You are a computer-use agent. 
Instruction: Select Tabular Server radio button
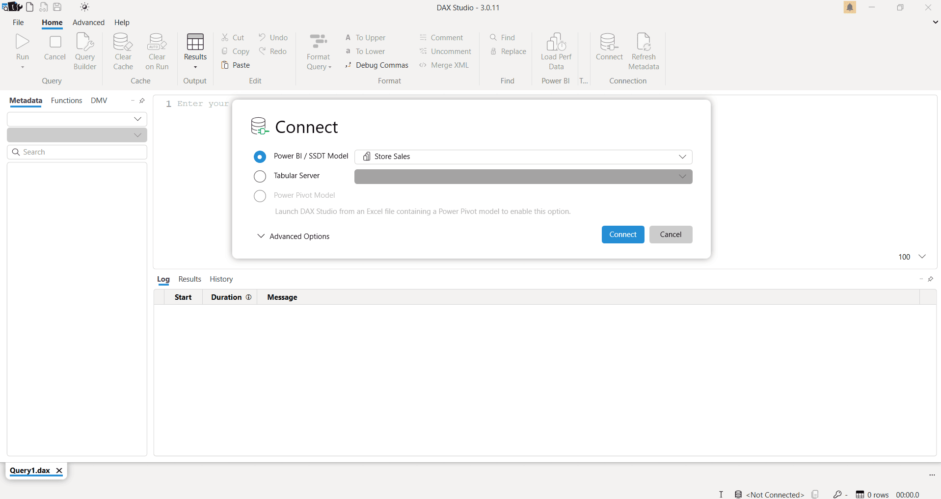pos(260,176)
